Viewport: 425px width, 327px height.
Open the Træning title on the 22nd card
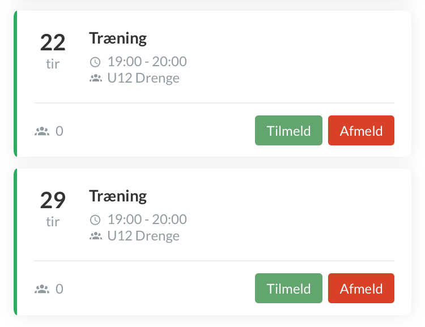[x=118, y=38]
